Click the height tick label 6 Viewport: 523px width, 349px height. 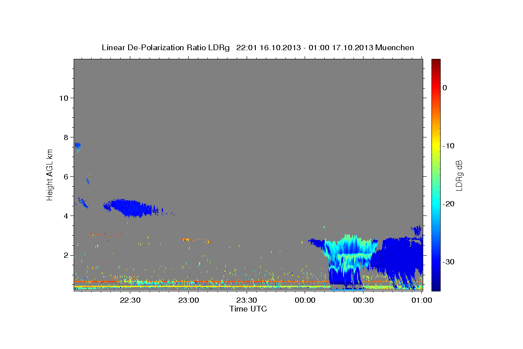pos(65,176)
